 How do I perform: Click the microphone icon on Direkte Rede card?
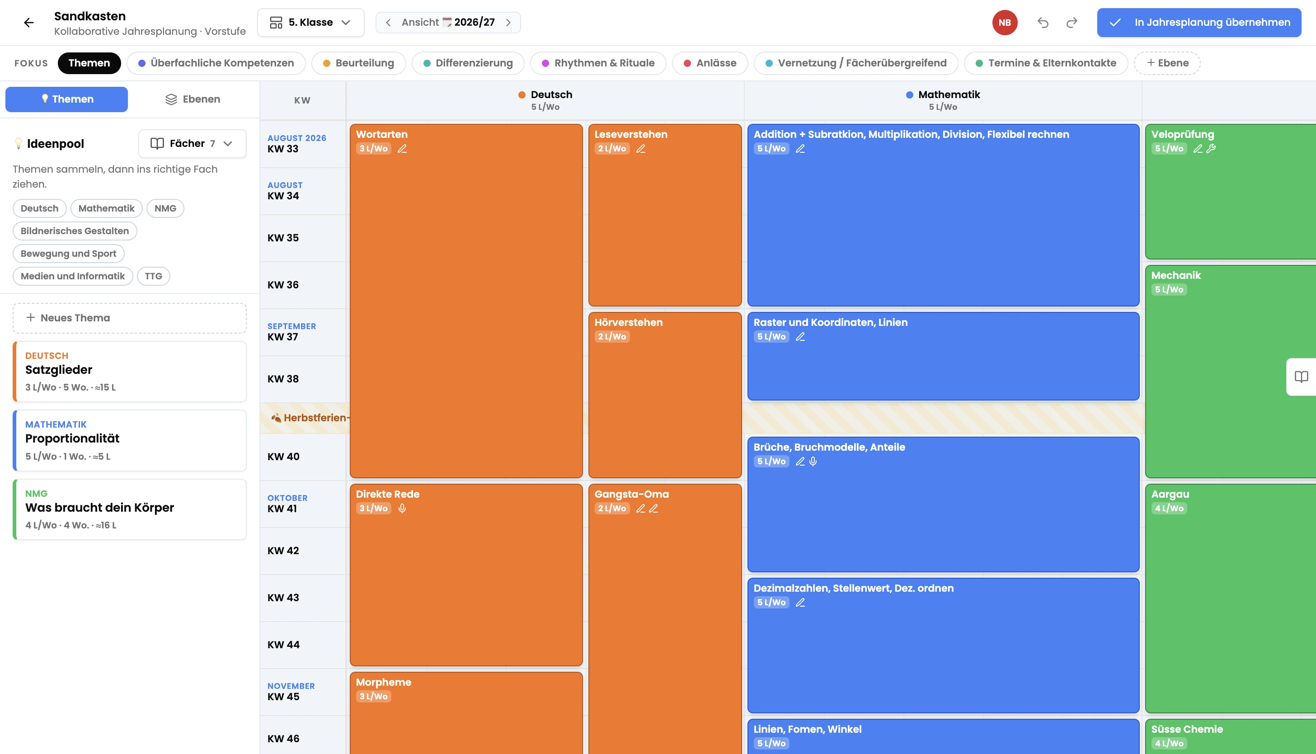tap(402, 509)
